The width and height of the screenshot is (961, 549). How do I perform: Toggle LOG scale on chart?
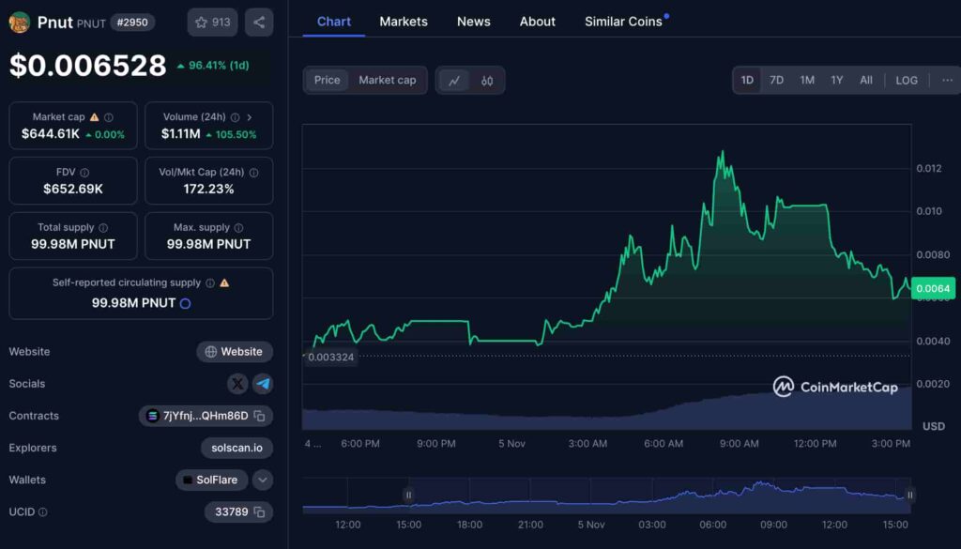click(x=907, y=81)
